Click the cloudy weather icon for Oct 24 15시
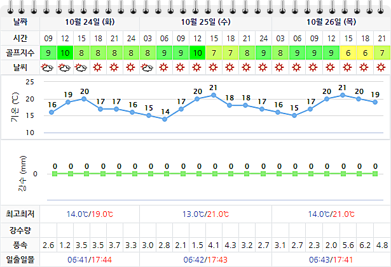The width and height of the screenshot is (391, 267). point(81,67)
